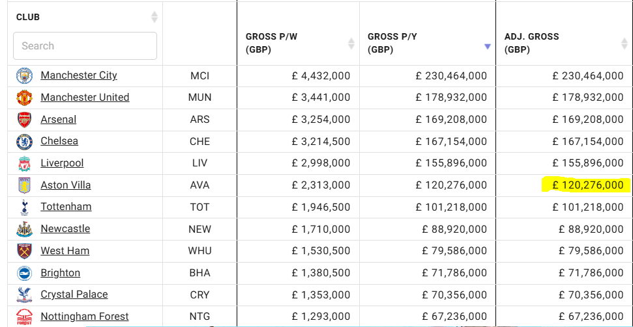The image size is (633, 327).
Task: Click the Liverpool club crest icon
Action: [24, 163]
